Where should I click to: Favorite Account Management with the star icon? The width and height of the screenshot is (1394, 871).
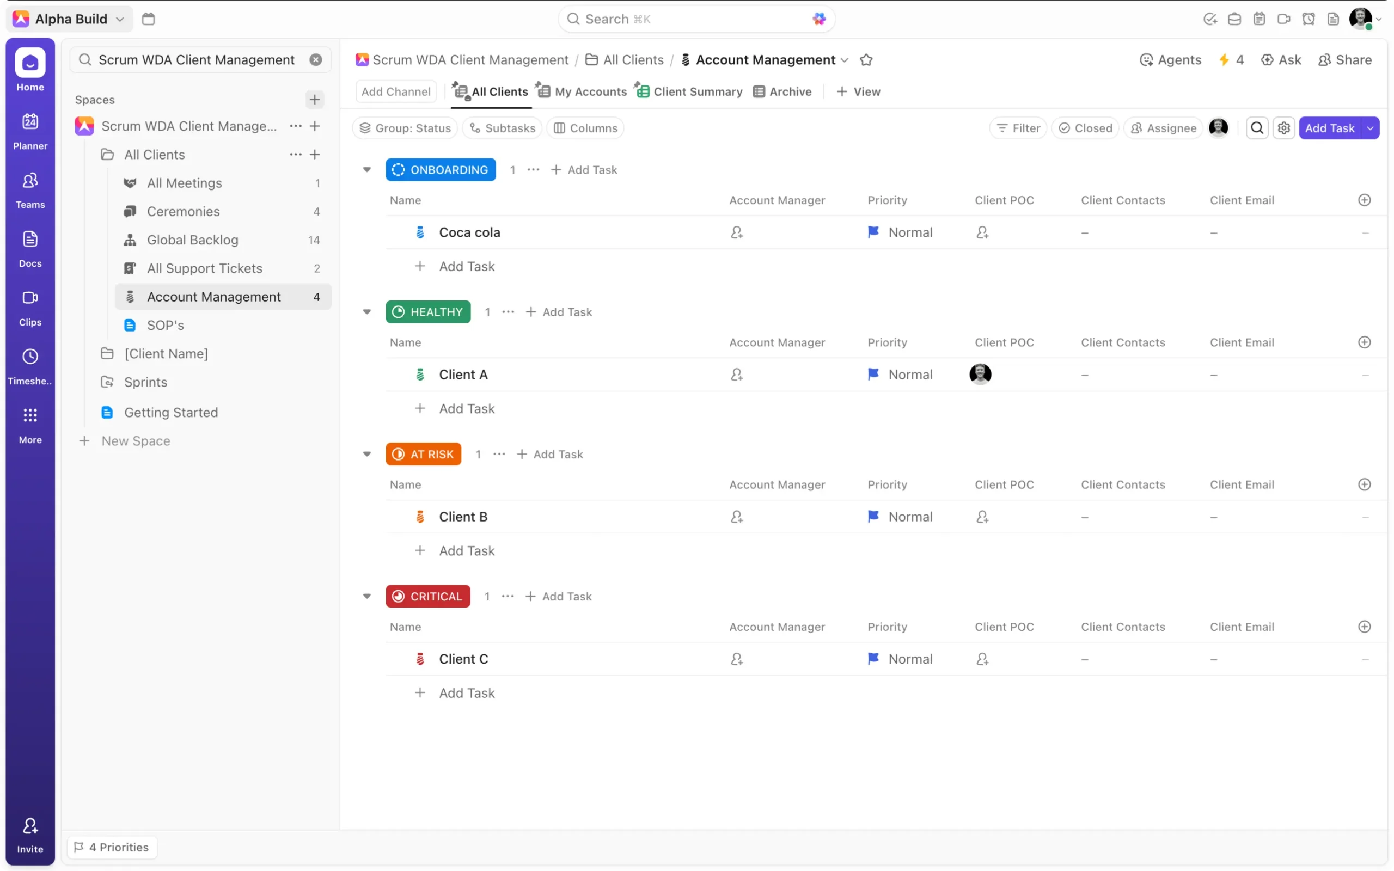[x=866, y=60]
